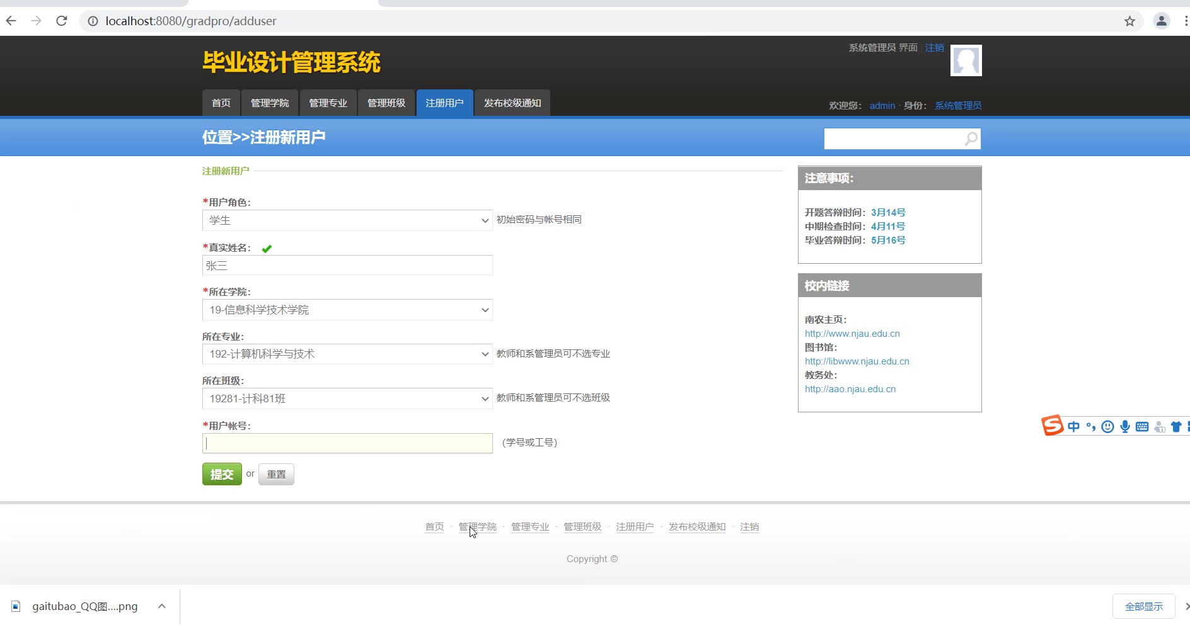Click the browser back arrow
This screenshot has width=1190, height=627.
pyautogui.click(x=11, y=21)
